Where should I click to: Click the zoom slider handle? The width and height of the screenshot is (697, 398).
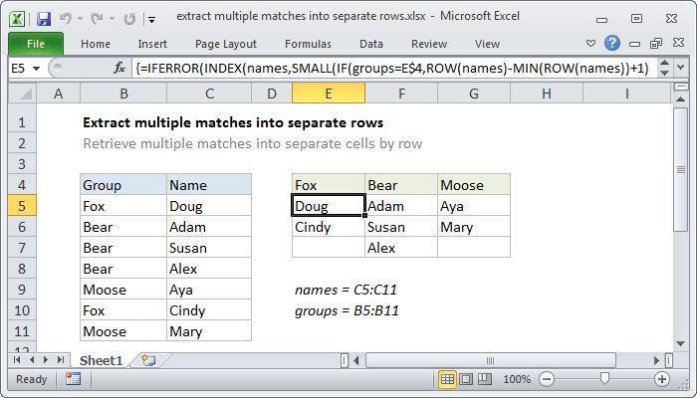click(603, 379)
